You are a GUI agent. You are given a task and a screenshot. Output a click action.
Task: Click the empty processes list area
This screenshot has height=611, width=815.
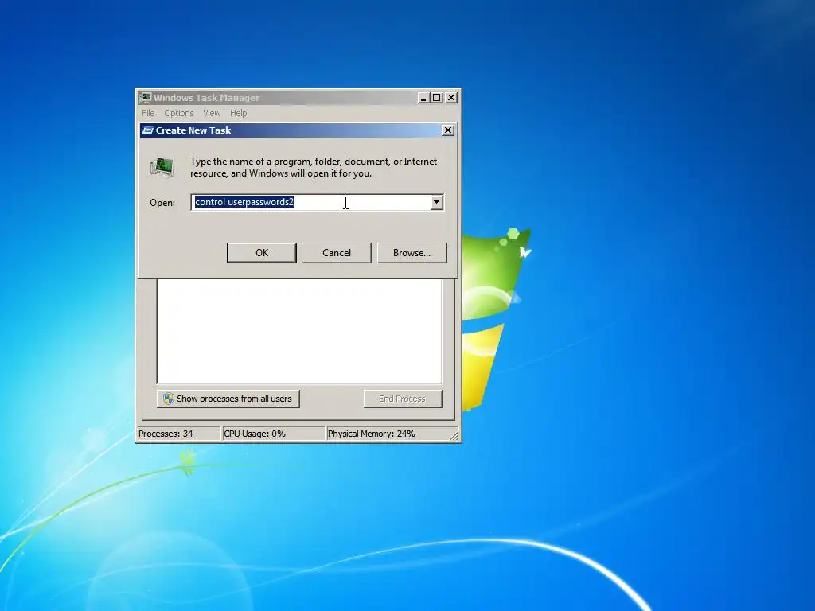(x=299, y=332)
